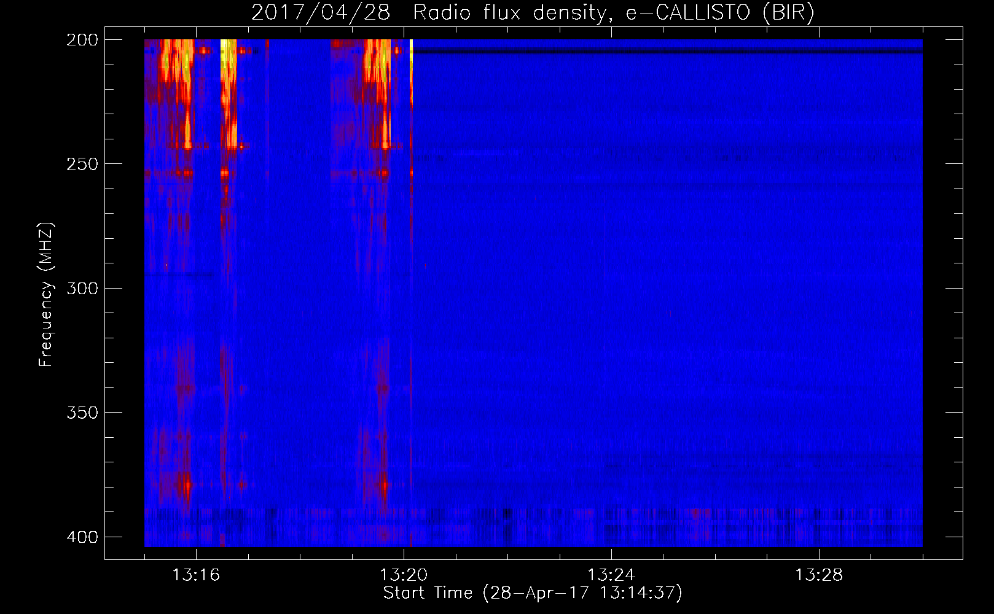The image size is (994, 614).
Task: Click the 400 frequency tick label
Action: click(82, 537)
